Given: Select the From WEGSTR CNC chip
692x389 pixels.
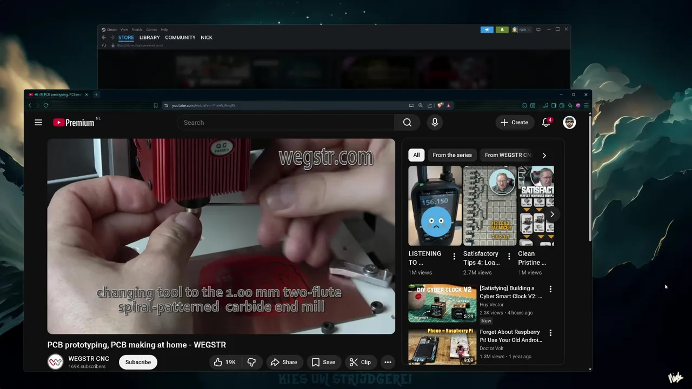Looking at the screenshot, I should click(507, 155).
